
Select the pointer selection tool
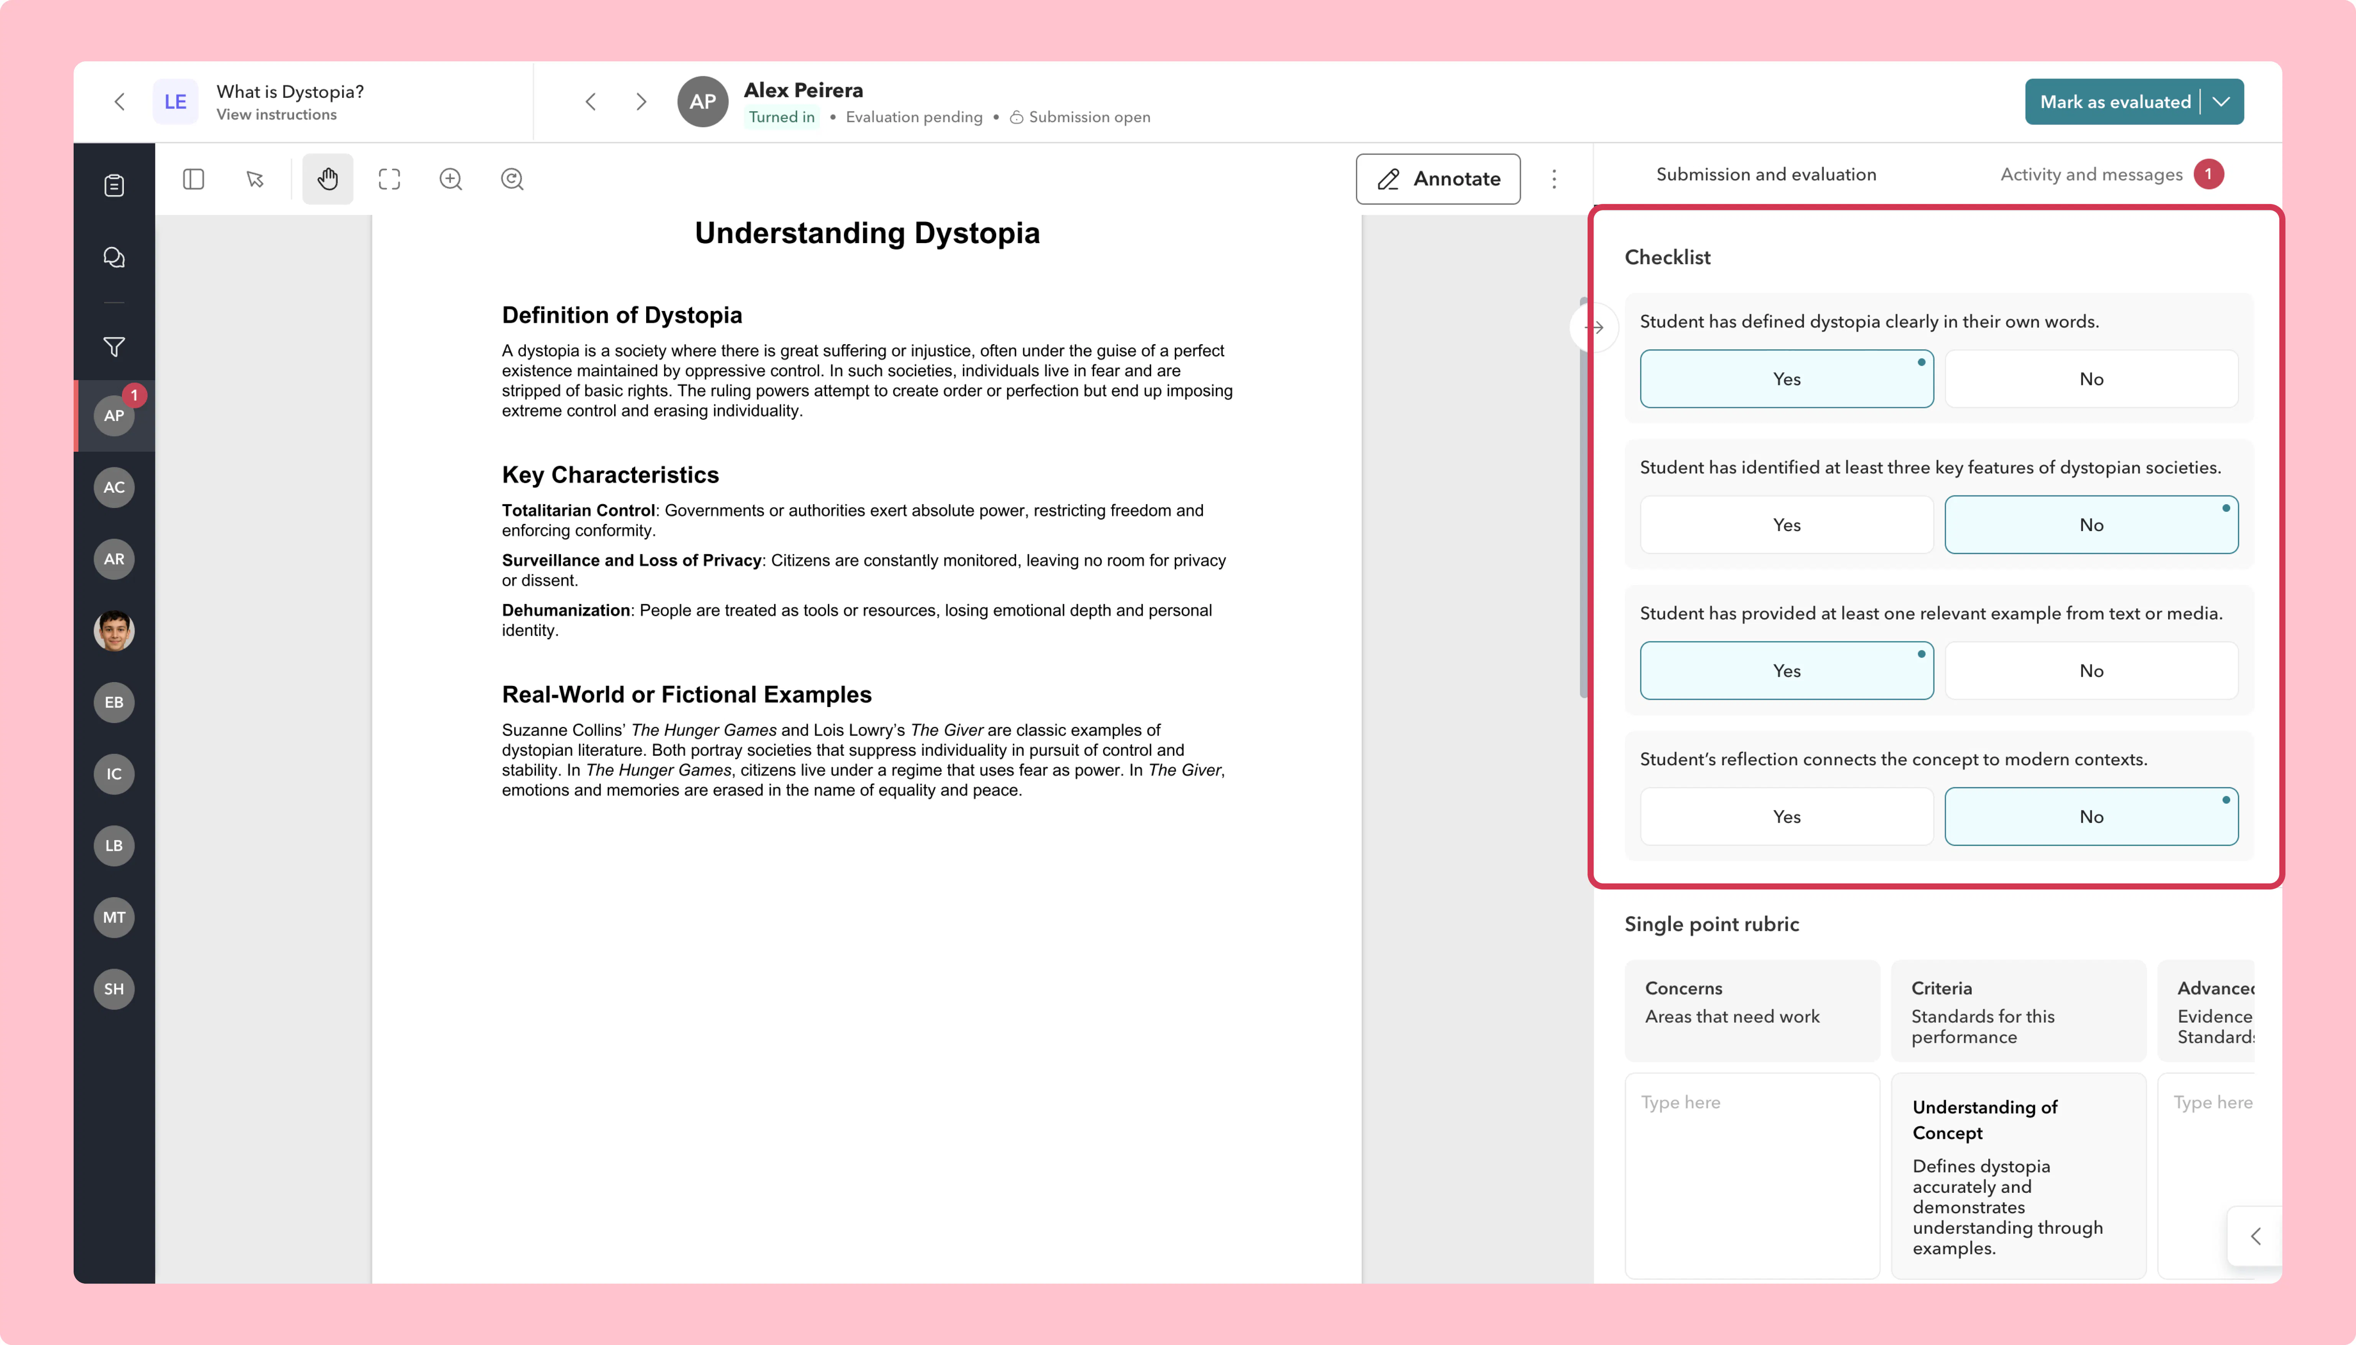(255, 178)
